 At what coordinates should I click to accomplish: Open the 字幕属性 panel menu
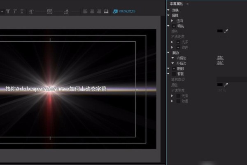coord(188,3)
